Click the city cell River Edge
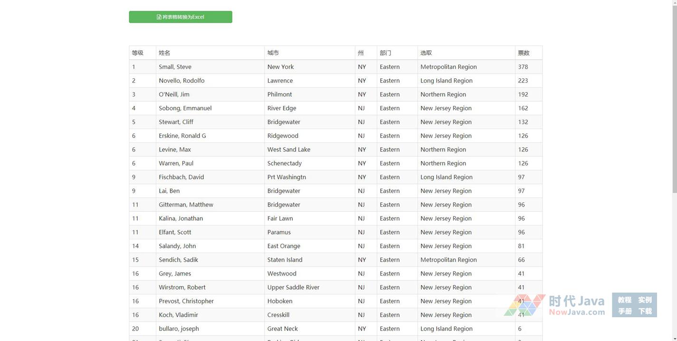Image resolution: width=677 pixels, height=341 pixels. point(310,108)
